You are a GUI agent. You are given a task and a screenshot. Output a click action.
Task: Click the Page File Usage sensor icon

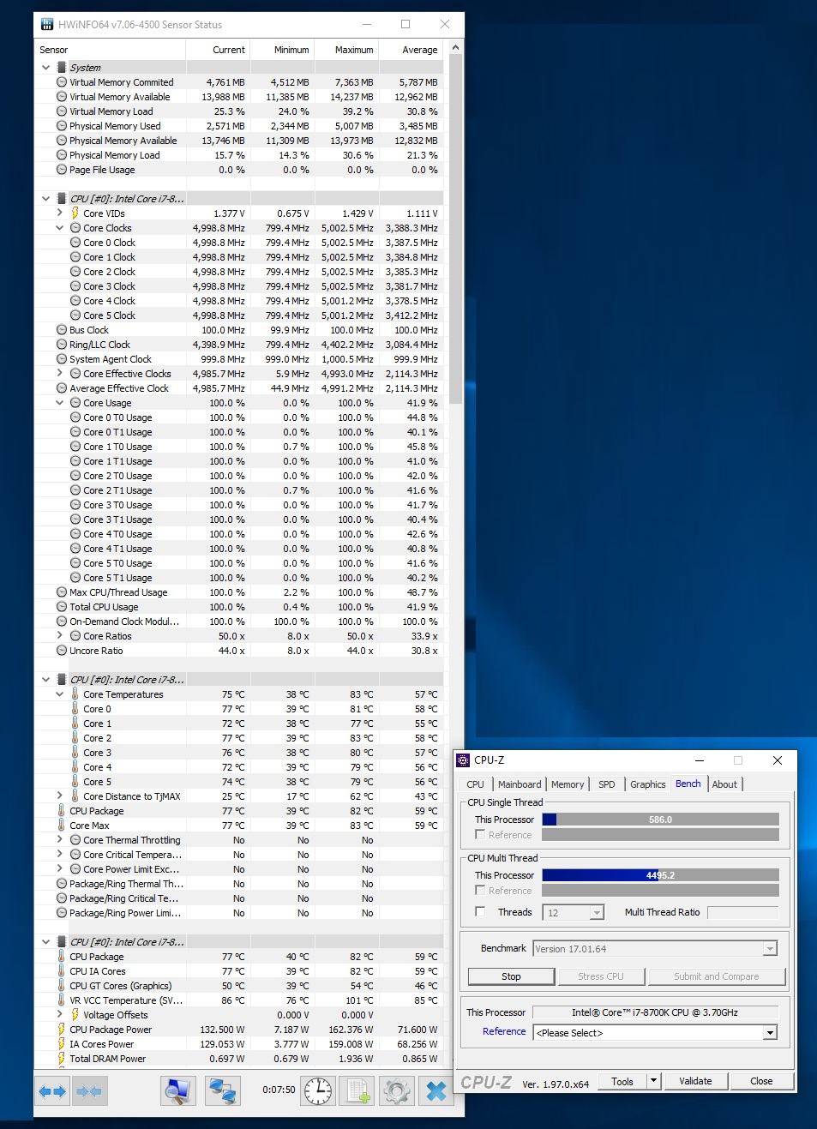[x=61, y=170]
